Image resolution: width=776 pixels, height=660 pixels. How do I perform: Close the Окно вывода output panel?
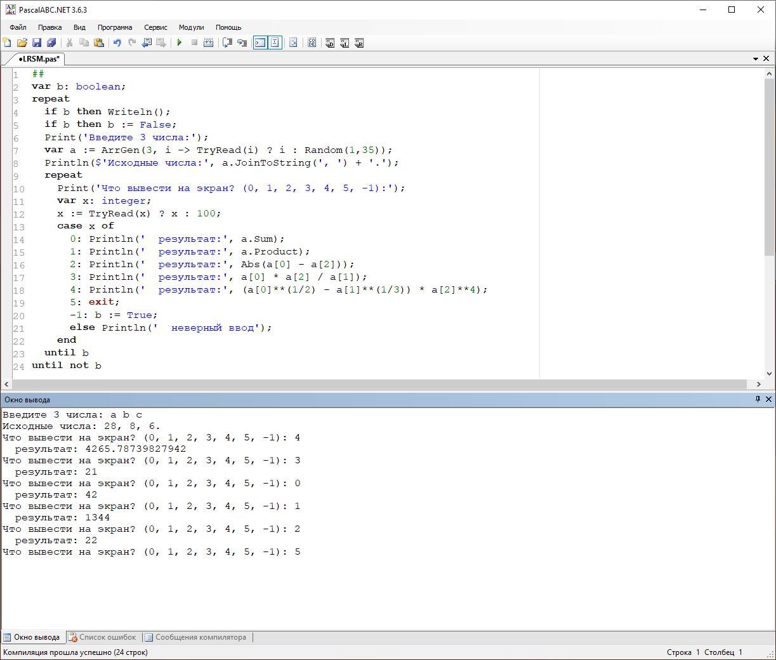(x=768, y=399)
